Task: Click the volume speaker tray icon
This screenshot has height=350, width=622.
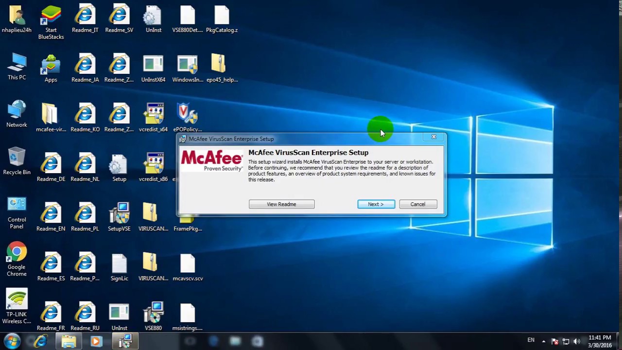Action: click(577, 341)
